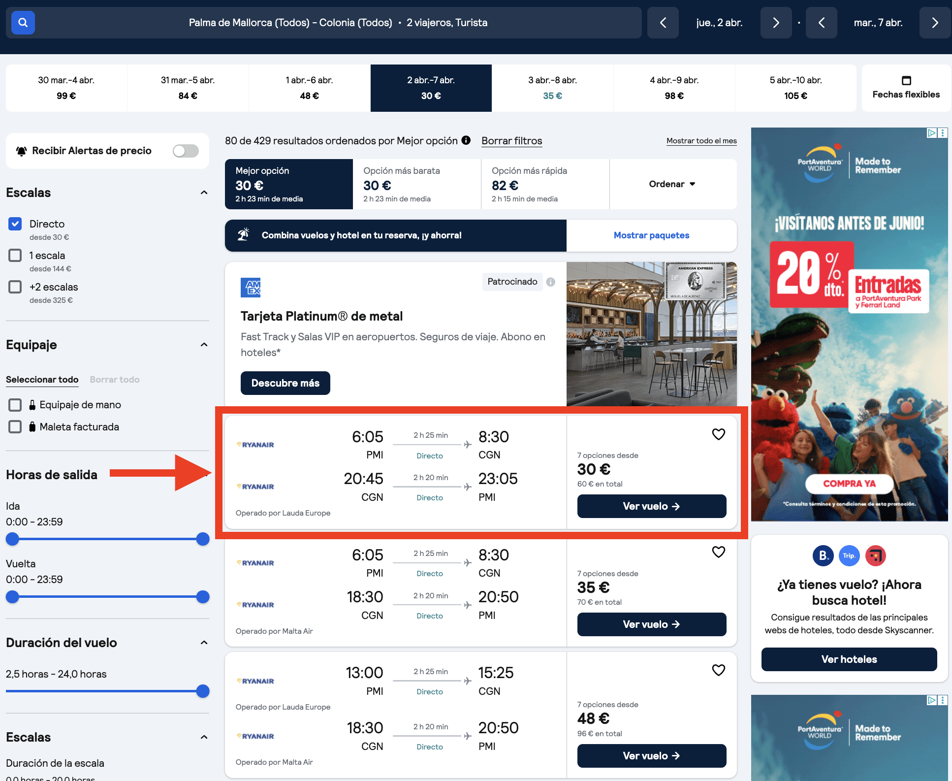Viewport: 952px width, 781px height.
Task: Click the Ida departure slider left handle
Action: click(12, 539)
